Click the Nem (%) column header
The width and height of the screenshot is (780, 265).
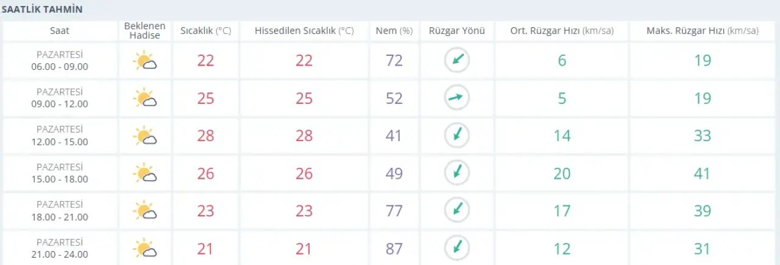tap(394, 31)
